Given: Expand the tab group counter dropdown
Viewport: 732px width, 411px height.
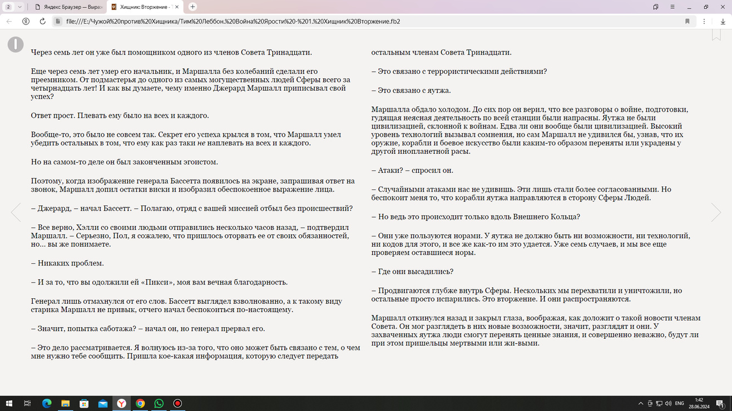Looking at the screenshot, I should click(x=14, y=7).
